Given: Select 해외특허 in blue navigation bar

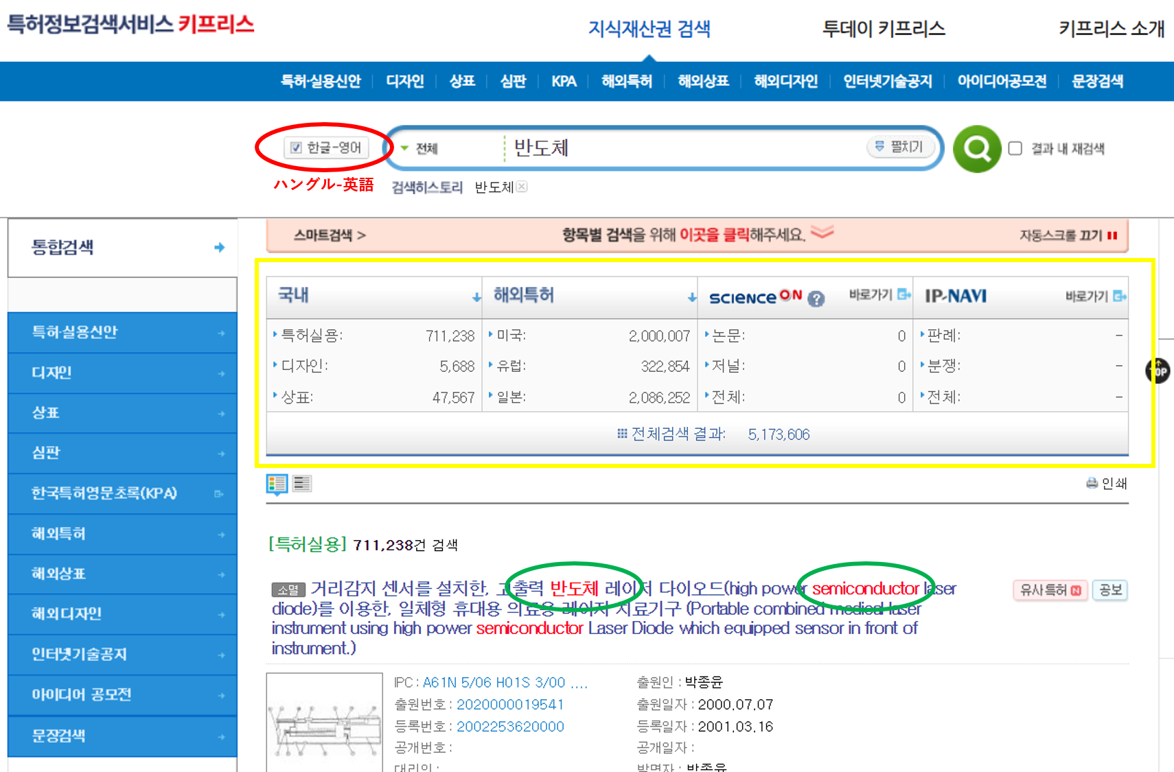Looking at the screenshot, I should pyautogui.click(x=627, y=81).
